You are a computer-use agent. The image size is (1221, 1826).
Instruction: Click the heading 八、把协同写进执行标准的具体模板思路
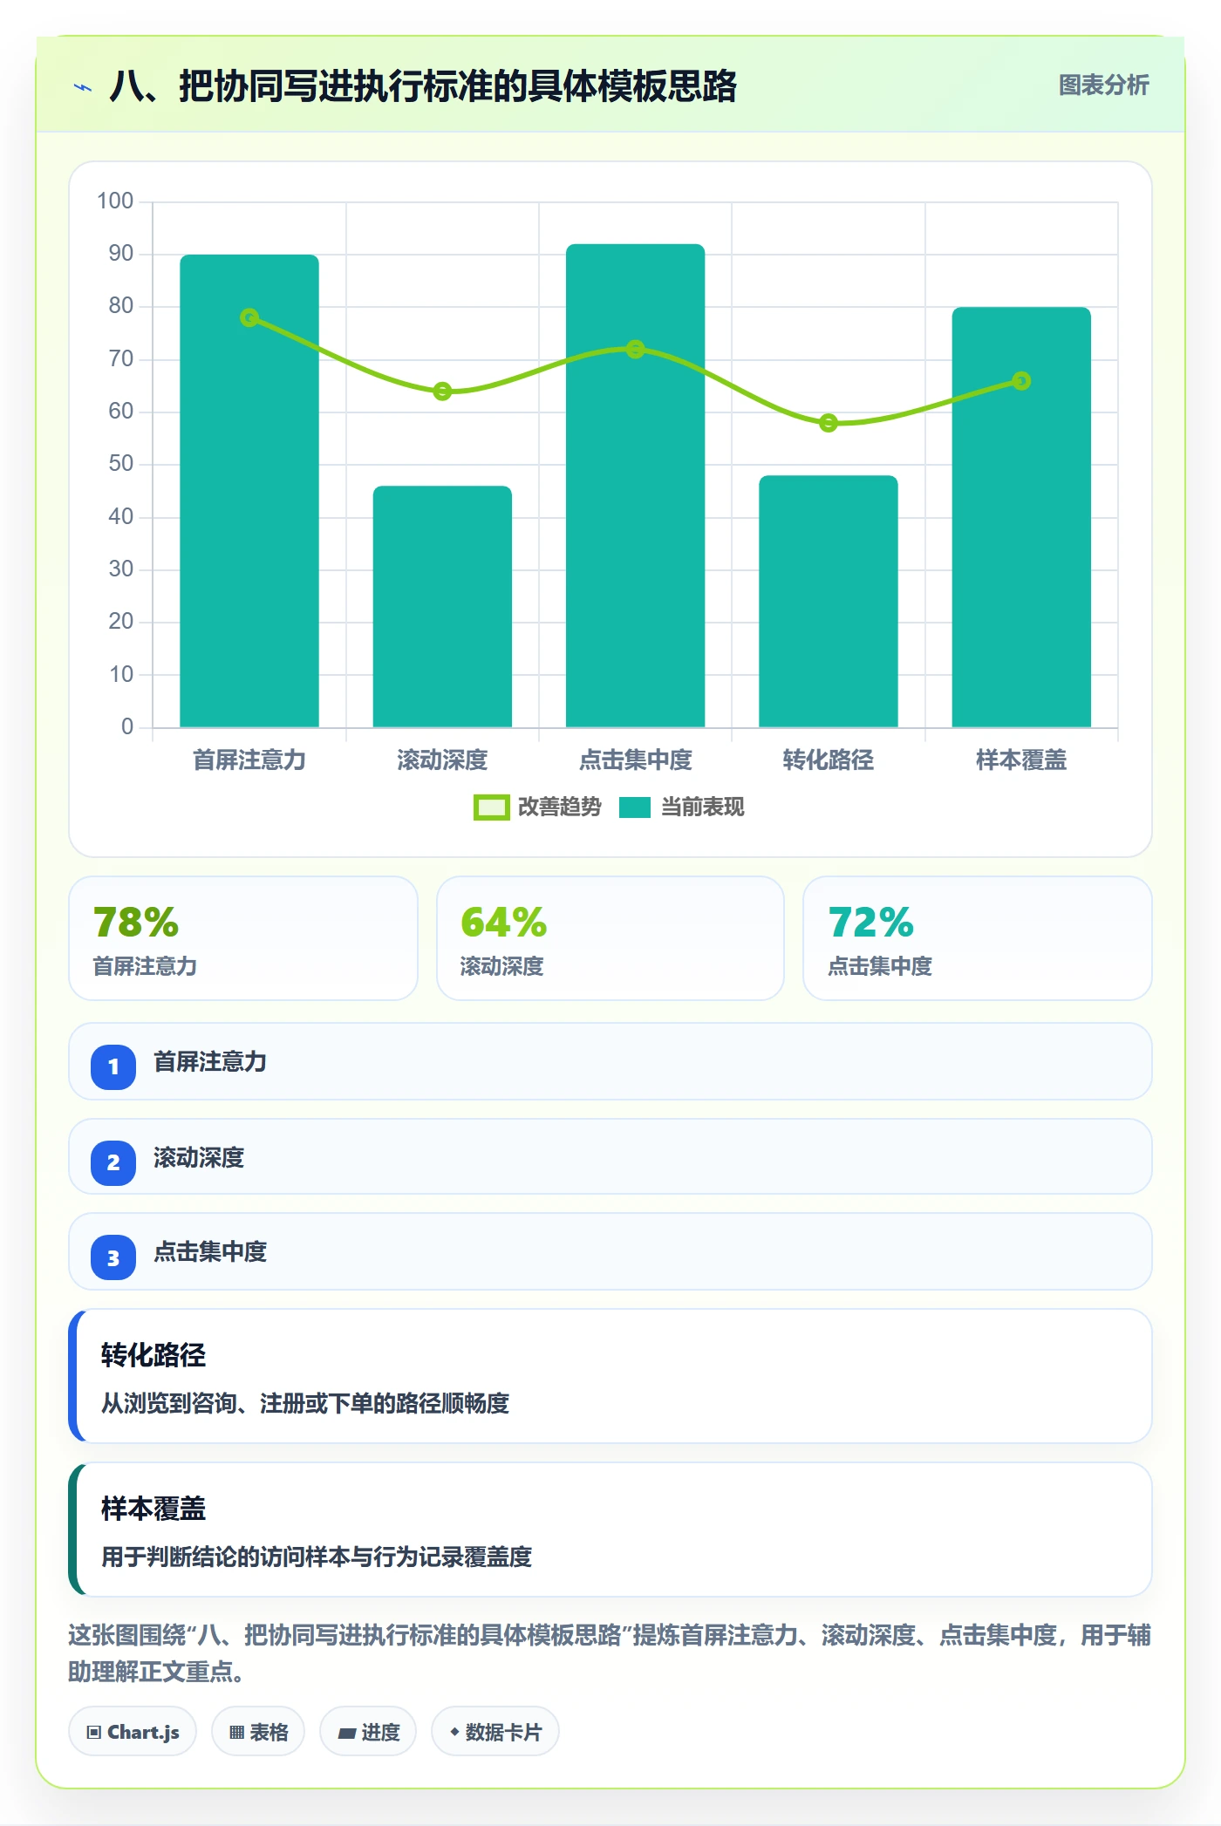(x=423, y=86)
